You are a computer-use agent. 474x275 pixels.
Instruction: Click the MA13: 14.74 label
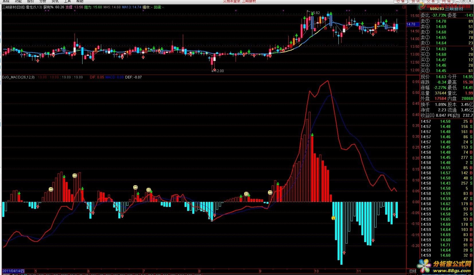[x=132, y=7]
